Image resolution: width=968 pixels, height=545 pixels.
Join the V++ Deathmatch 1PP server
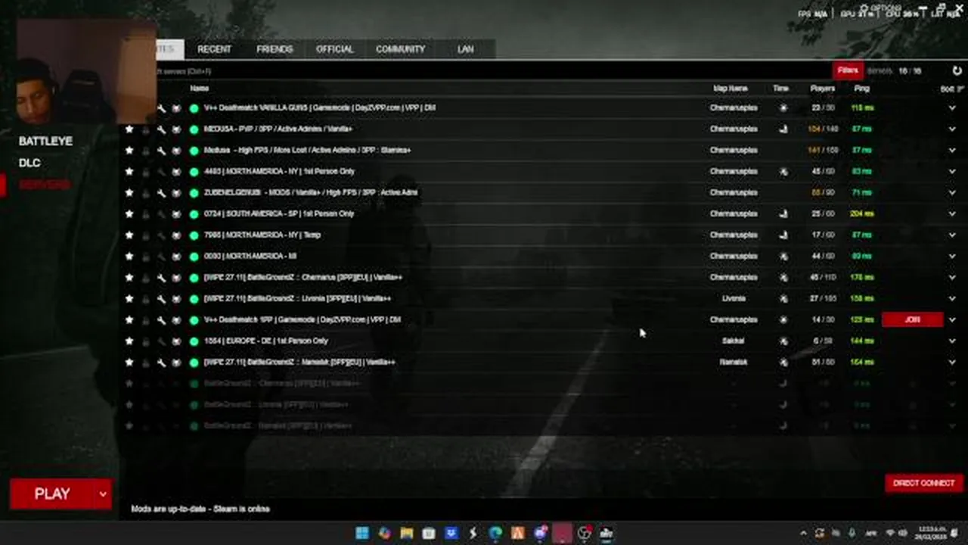(x=912, y=320)
